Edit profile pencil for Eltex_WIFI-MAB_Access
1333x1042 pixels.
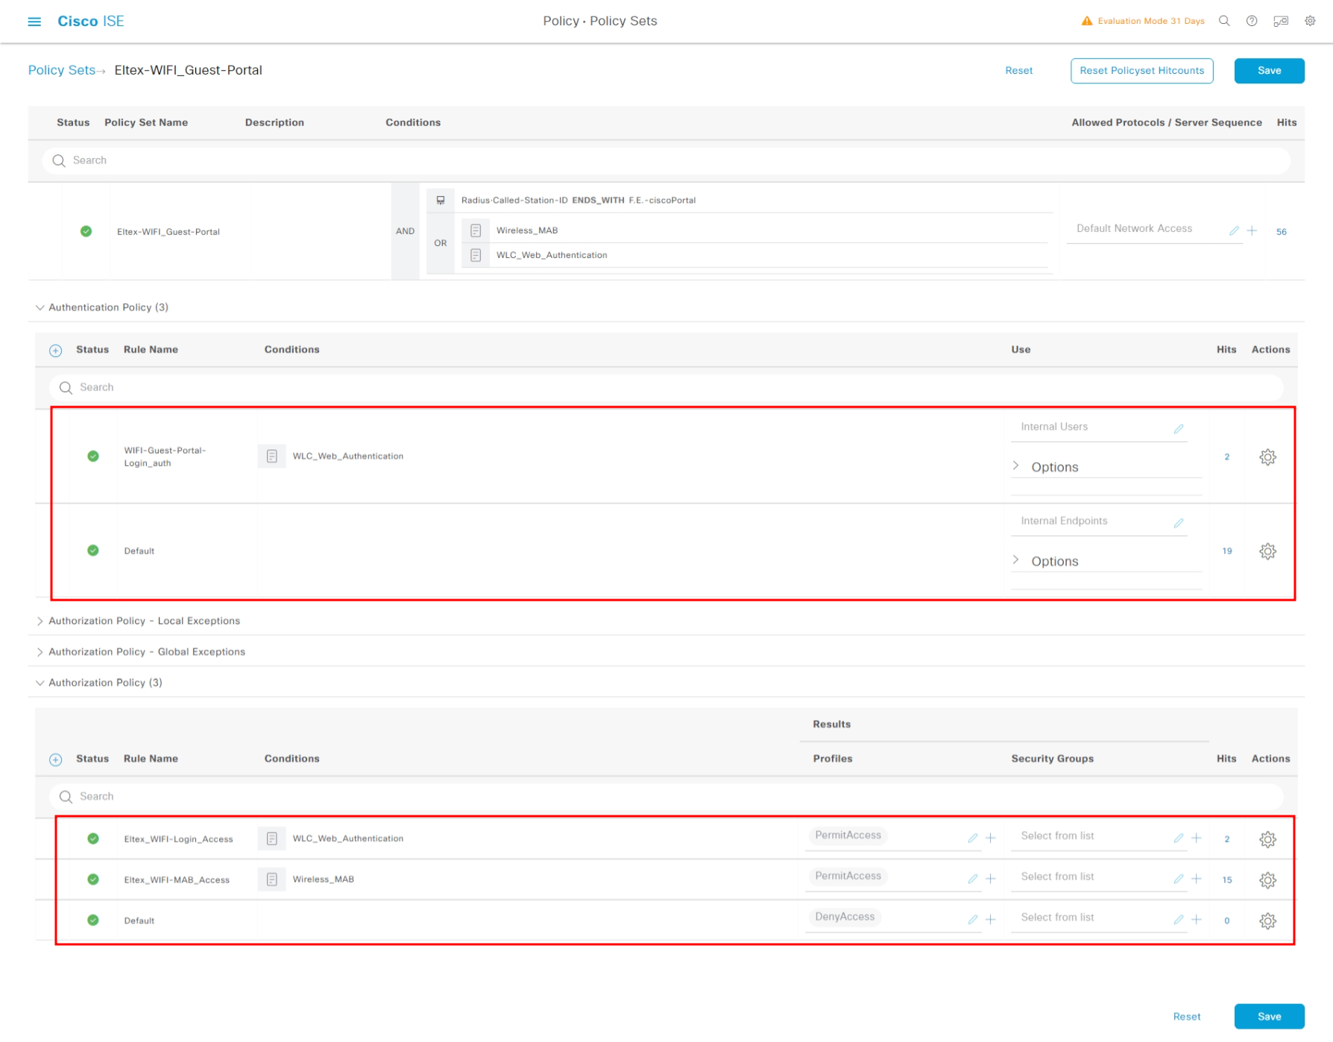(x=973, y=880)
